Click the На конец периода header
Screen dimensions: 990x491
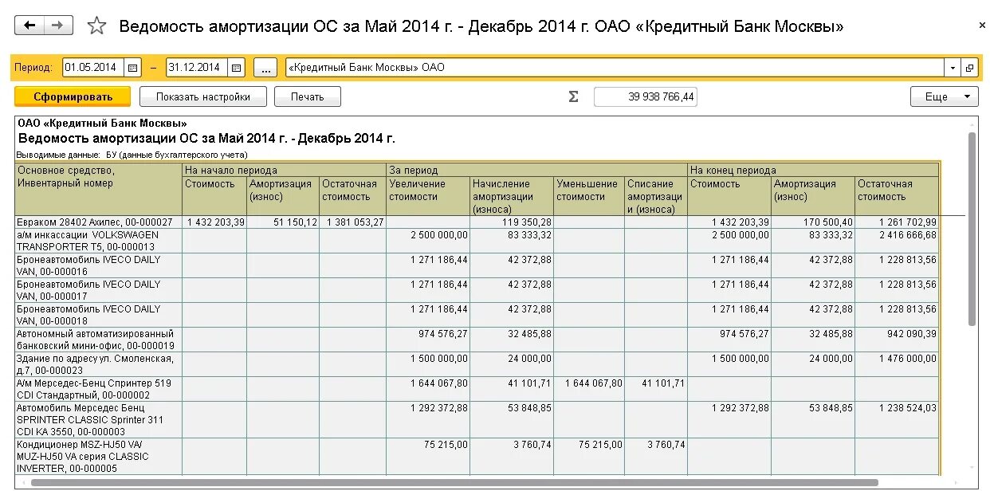pyautogui.click(x=813, y=170)
